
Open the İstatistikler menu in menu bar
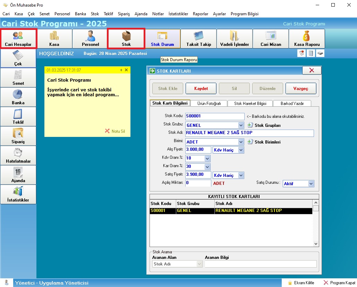click(x=178, y=14)
